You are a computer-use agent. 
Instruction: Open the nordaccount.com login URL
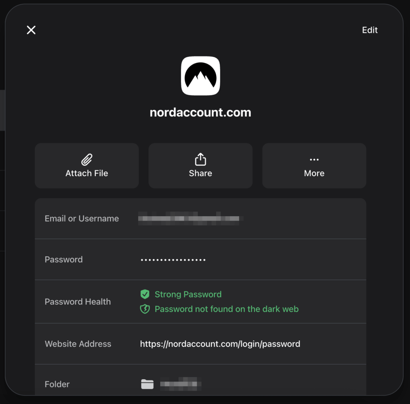(x=220, y=344)
